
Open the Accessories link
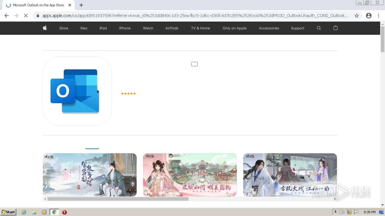click(269, 28)
